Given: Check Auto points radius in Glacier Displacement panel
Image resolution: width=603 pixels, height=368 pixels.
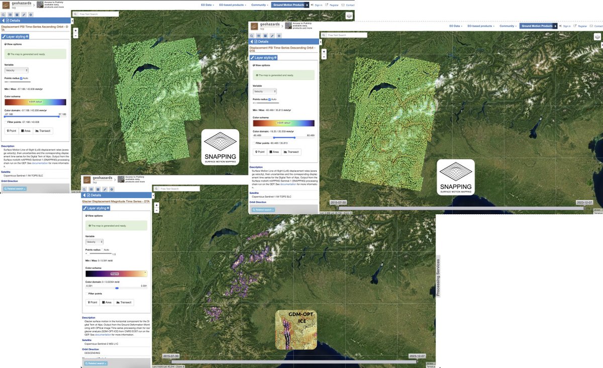Looking at the screenshot, I should pyautogui.click(x=102, y=250).
